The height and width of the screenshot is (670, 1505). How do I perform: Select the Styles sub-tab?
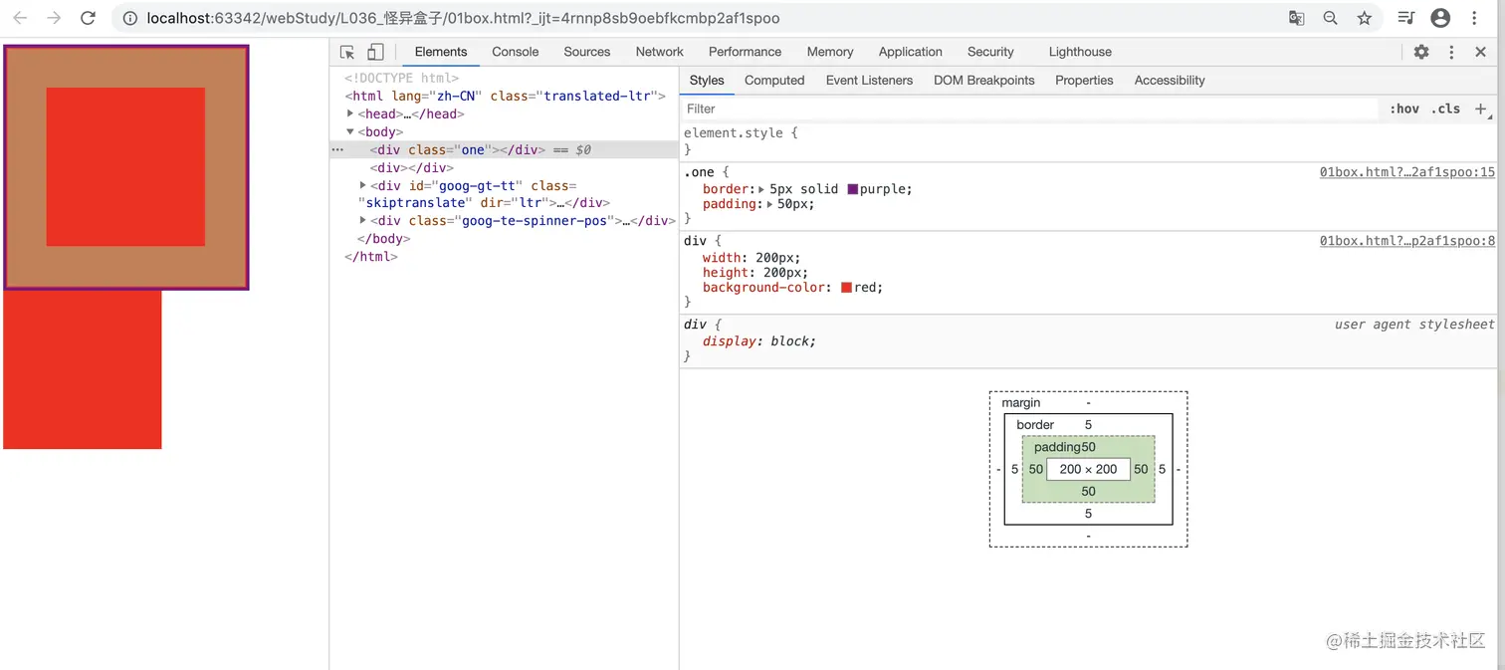(707, 81)
